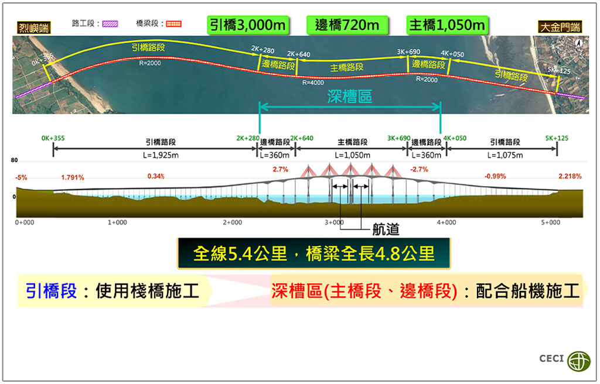Click the 航道 label below the profile
The height and width of the screenshot is (384, 600).
click(386, 229)
